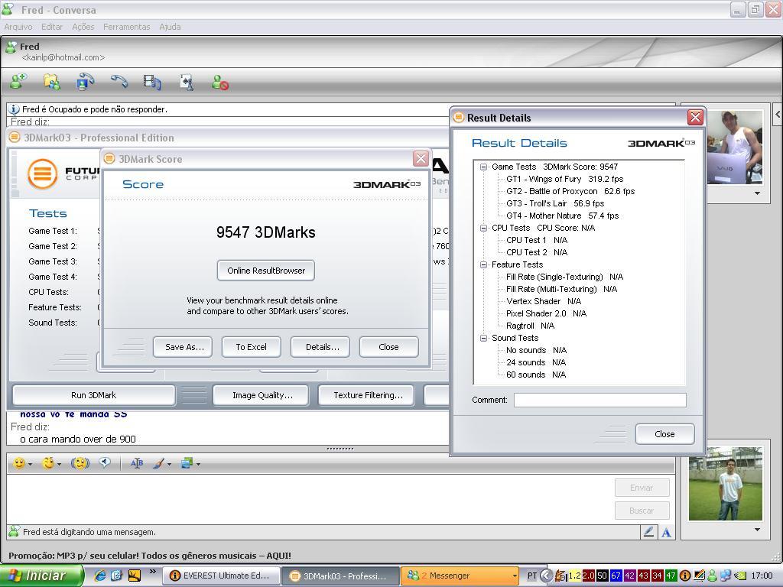
Task: Switch to the 3DMark03 Professional taskbar window
Action: 340,576
